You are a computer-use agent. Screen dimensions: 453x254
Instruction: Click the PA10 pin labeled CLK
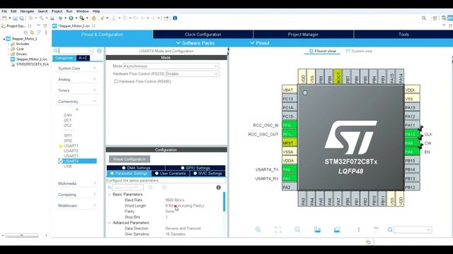pos(412,134)
